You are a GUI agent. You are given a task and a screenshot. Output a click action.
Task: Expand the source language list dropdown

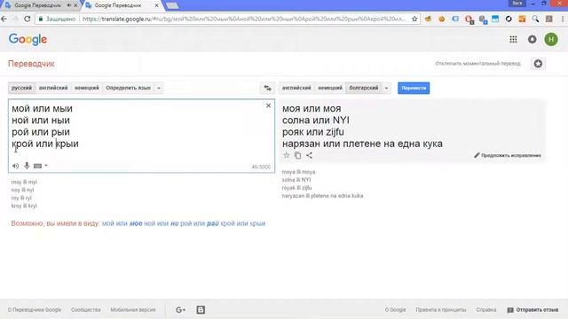[x=159, y=88]
